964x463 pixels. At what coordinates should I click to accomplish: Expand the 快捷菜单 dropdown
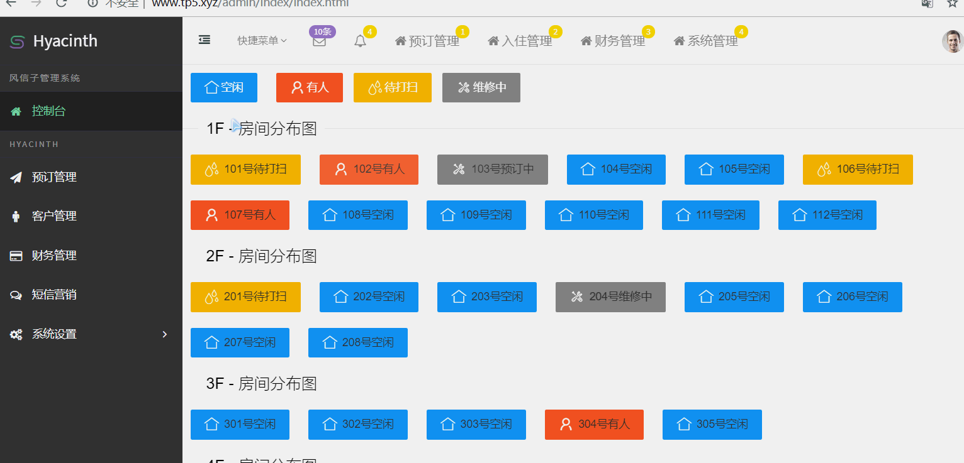click(262, 41)
